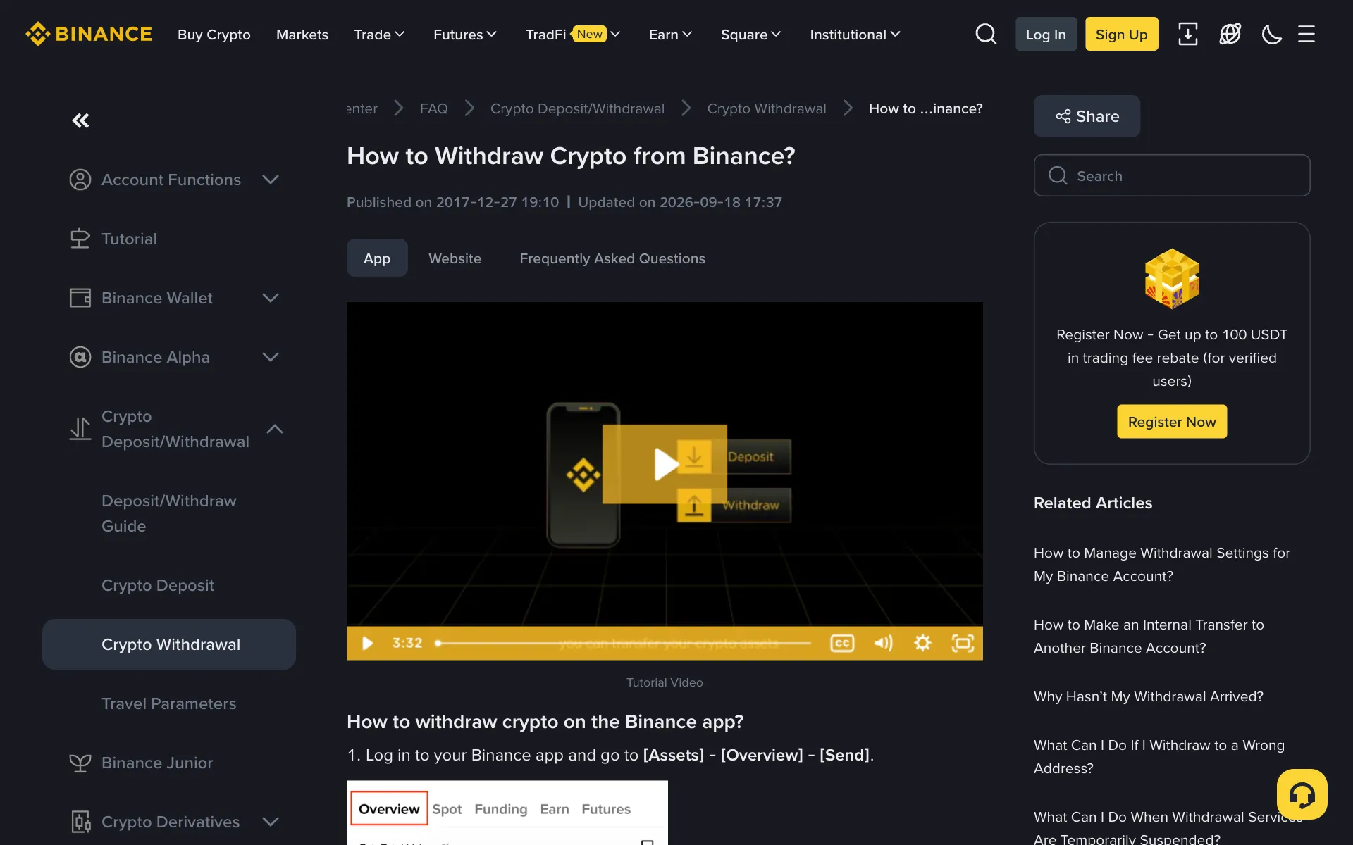Open customer support headset chat

pos(1302,794)
